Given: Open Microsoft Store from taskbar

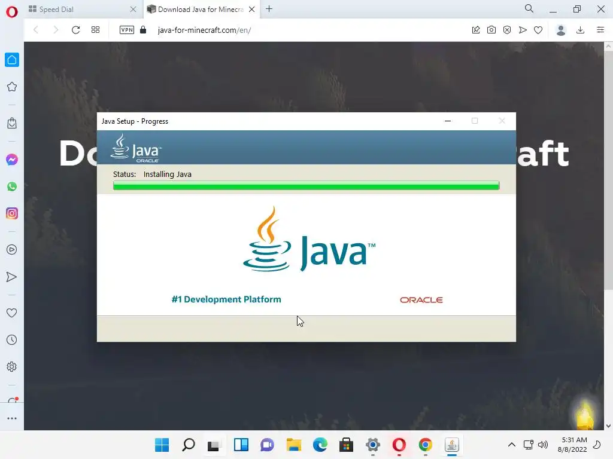Looking at the screenshot, I should [x=347, y=445].
